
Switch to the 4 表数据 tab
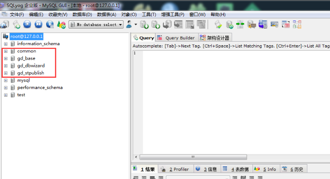coord(236,169)
